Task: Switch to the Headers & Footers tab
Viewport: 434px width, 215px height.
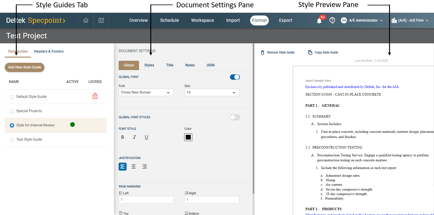Action: pos(49,51)
